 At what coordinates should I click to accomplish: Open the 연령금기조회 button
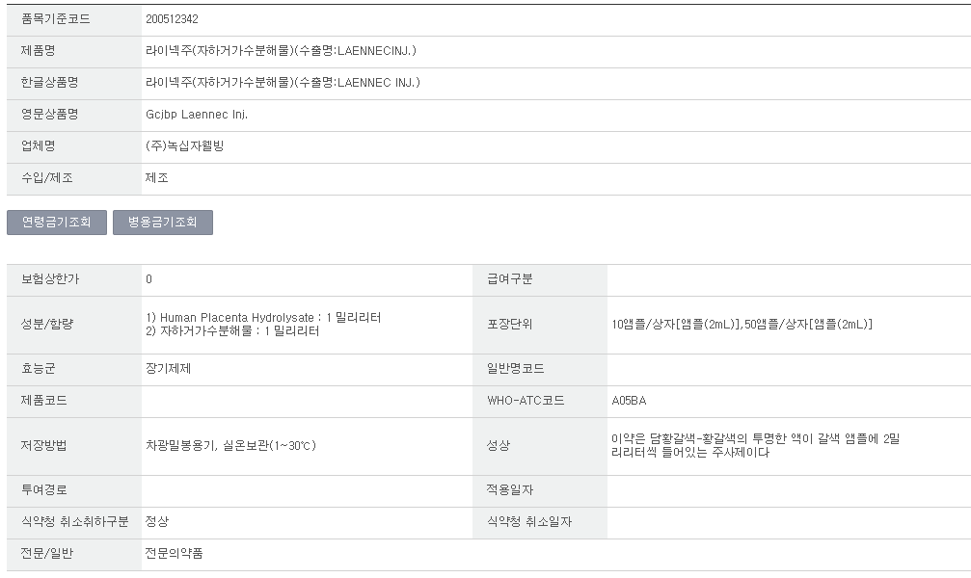[57, 223]
